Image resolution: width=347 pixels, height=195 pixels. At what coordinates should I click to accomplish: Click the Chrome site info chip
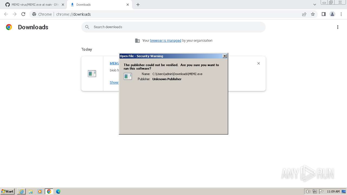tap(42, 14)
